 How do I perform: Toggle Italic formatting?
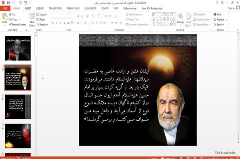(56, 23)
